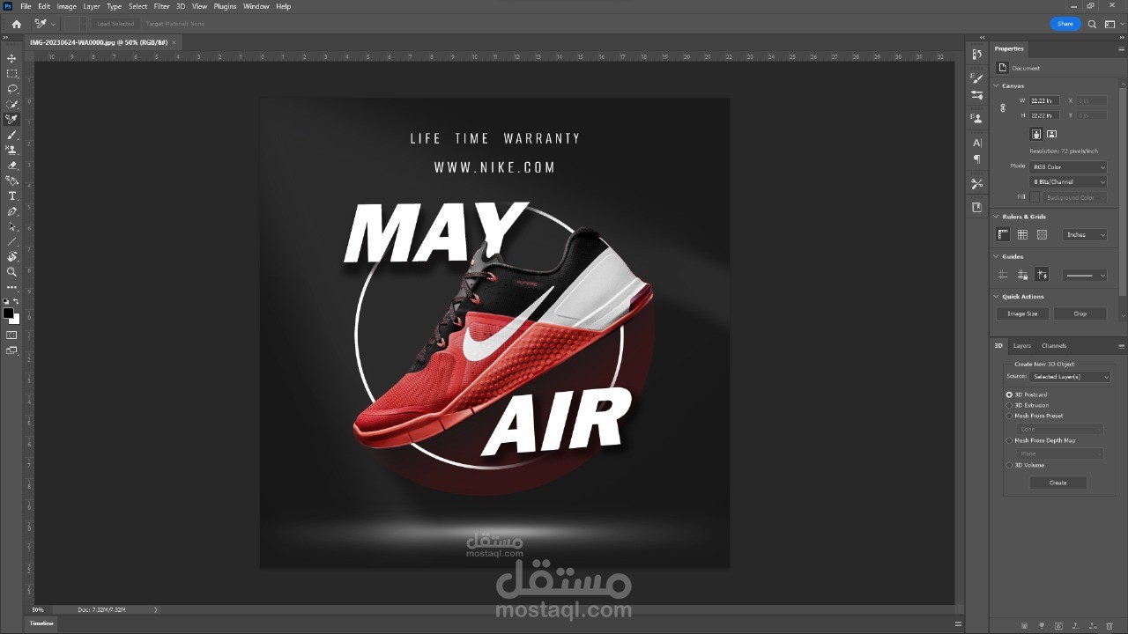Select the Paint Bucket tool
The image size is (1128, 634).
(x=11, y=181)
